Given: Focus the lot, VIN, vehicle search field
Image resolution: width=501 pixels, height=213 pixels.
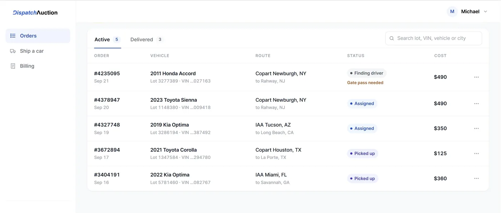Looking at the screenshot, I should (x=433, y=38).
